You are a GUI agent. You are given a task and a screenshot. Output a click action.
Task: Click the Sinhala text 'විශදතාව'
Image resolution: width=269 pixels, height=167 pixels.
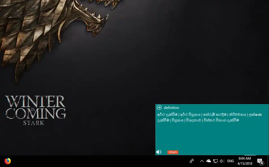tap(193, 120)
